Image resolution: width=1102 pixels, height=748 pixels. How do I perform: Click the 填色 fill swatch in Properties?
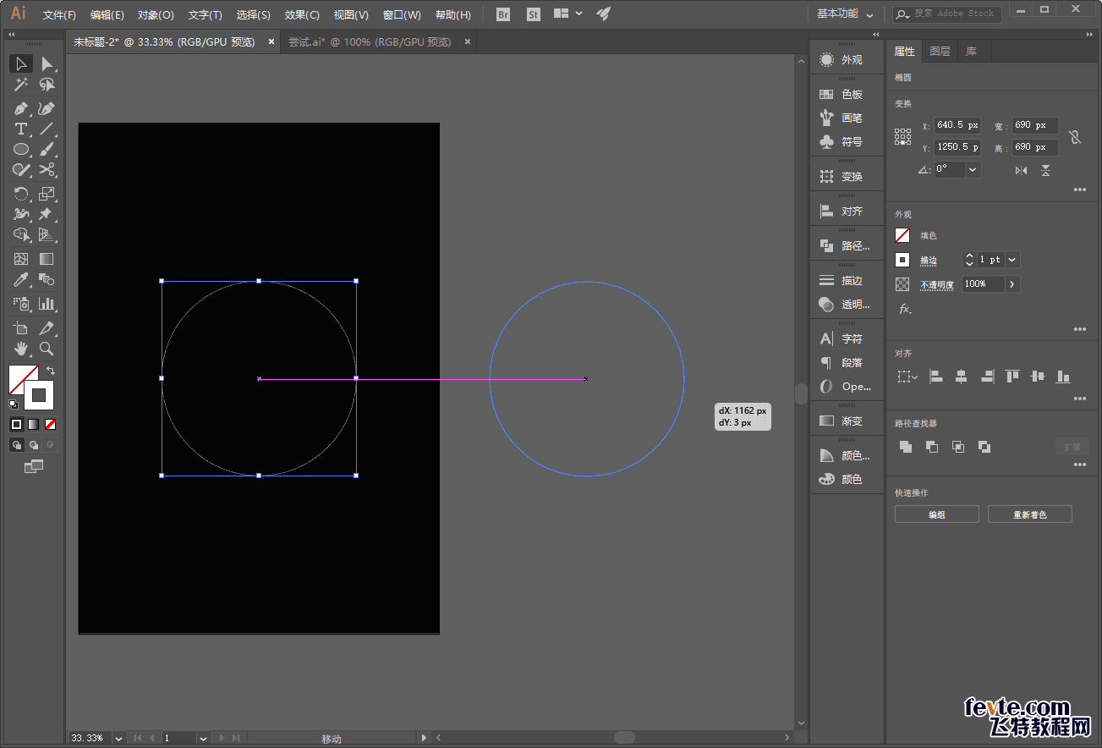click(902, 235)
